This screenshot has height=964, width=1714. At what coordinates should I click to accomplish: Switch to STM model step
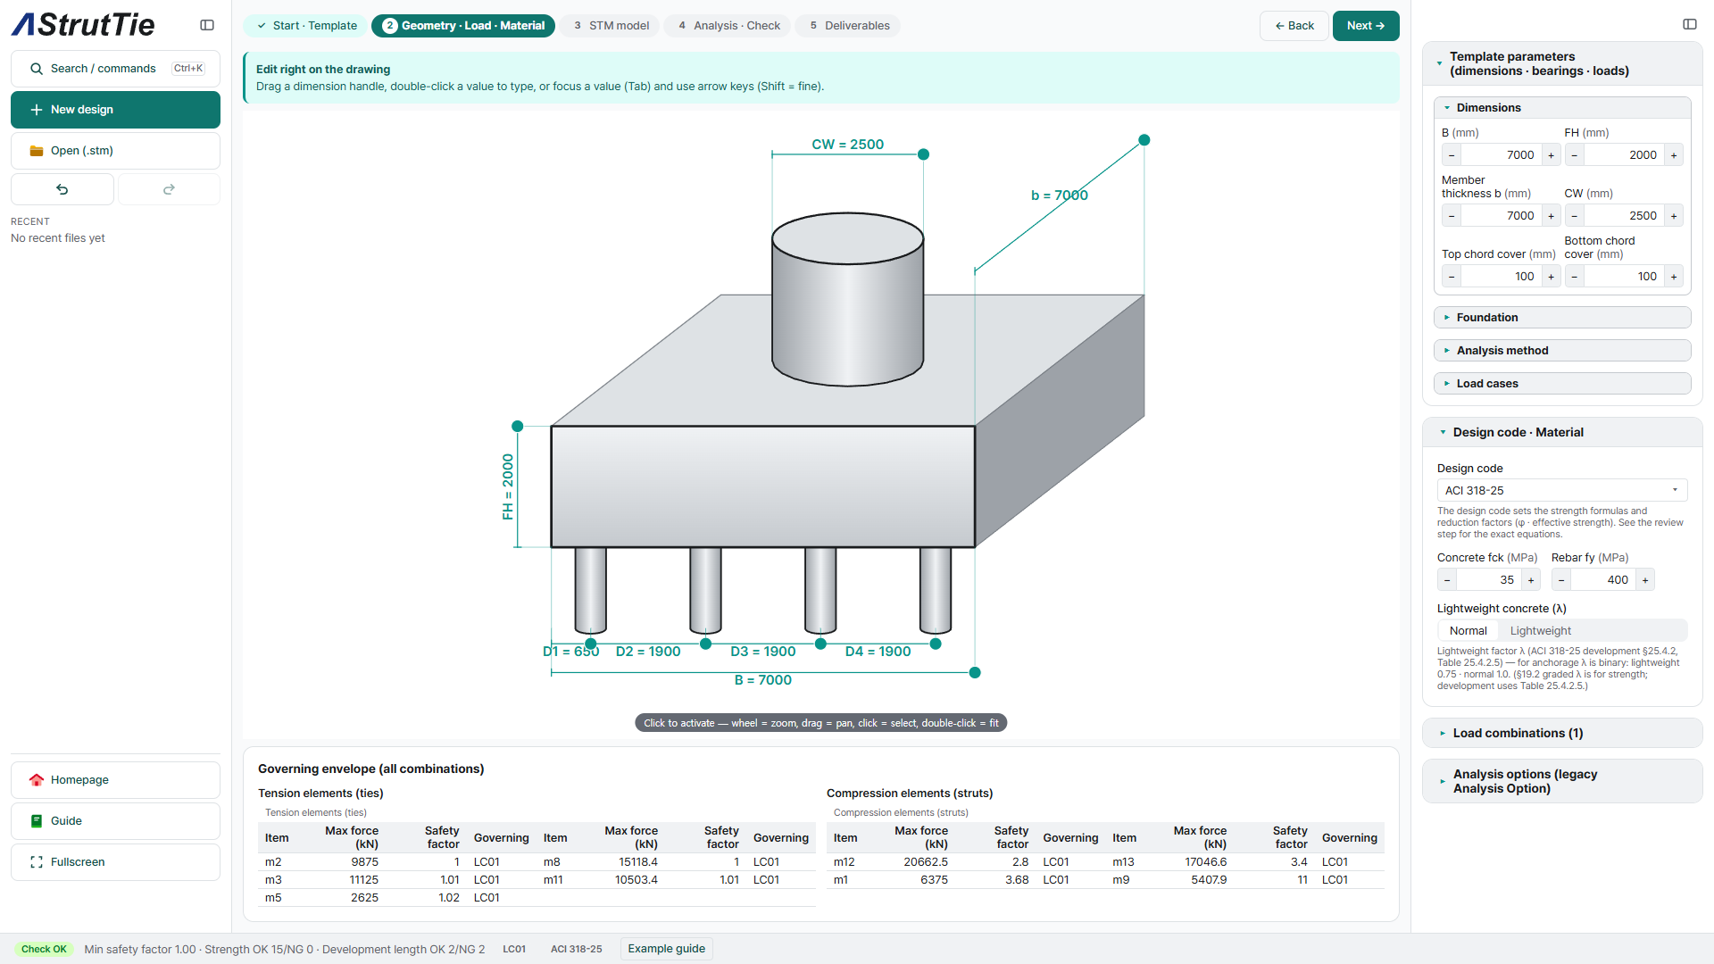point(612,26)
